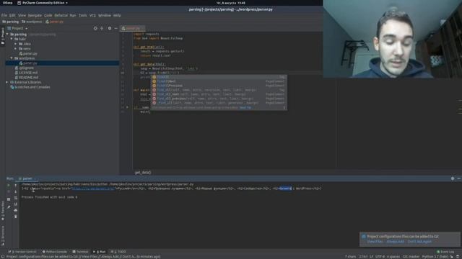This screenshot has width=462, height=259.
Task: Open Run panel settings gear
Action: [x=453, y=178]
